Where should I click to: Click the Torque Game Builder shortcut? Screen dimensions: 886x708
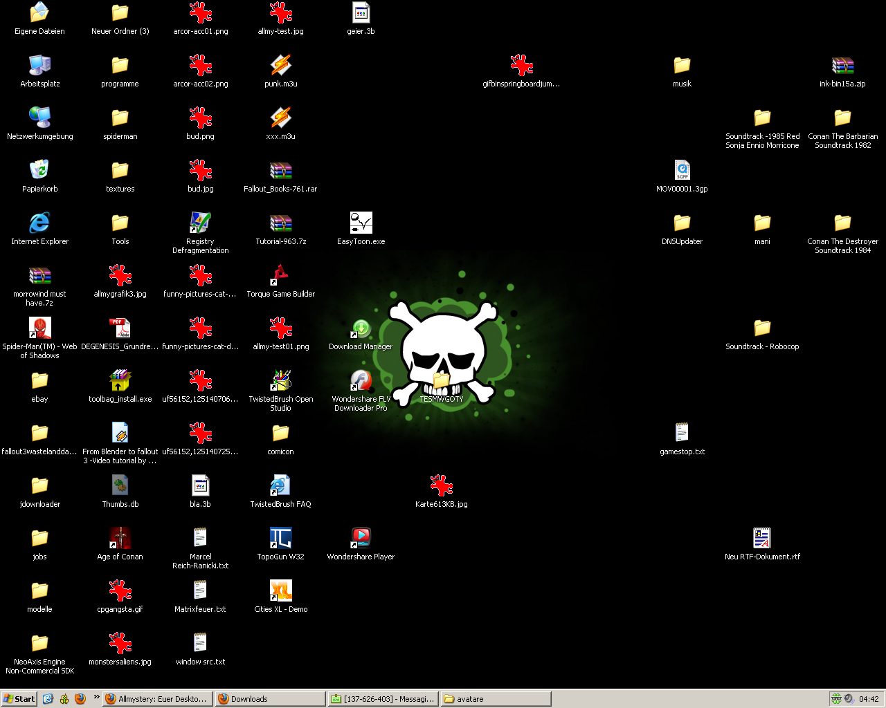click(280, 275)
